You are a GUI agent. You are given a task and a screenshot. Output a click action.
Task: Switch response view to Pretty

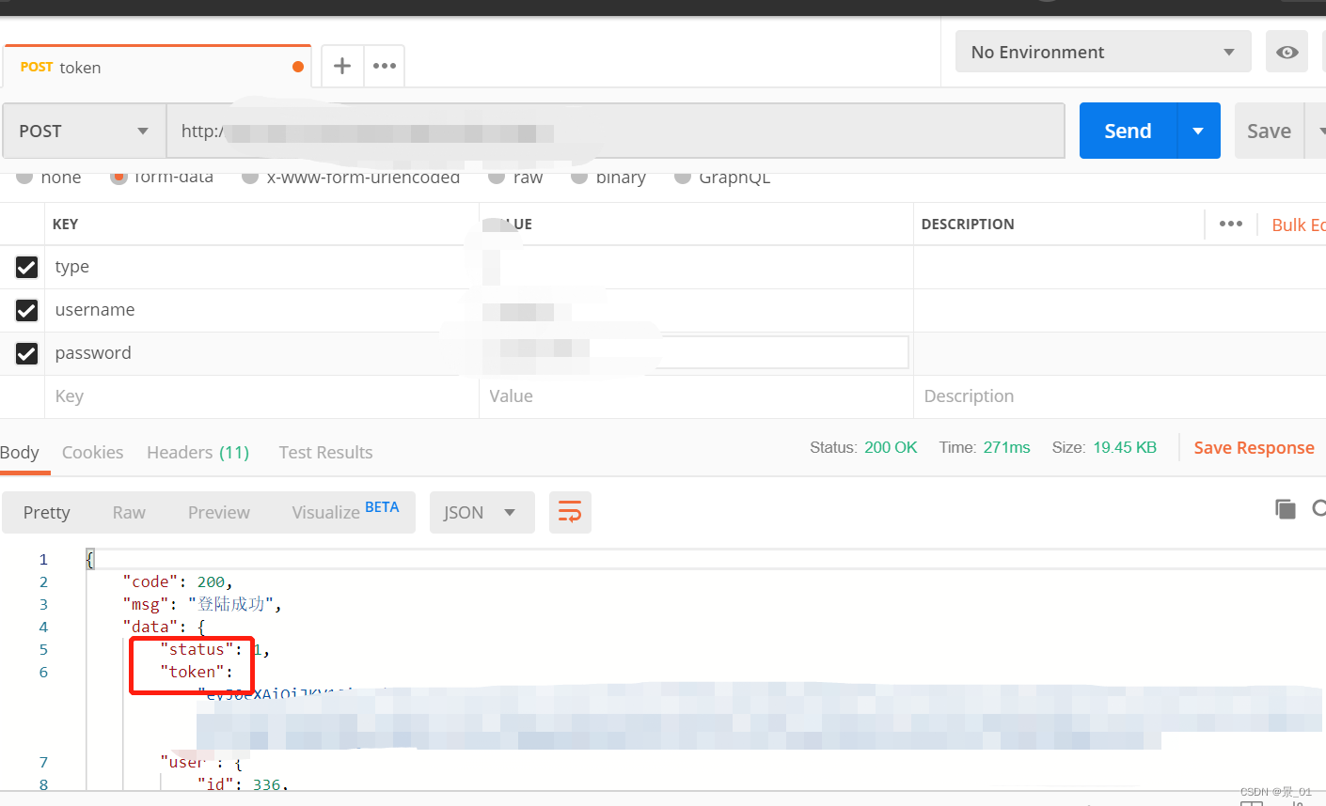click(x=46, y=512)
